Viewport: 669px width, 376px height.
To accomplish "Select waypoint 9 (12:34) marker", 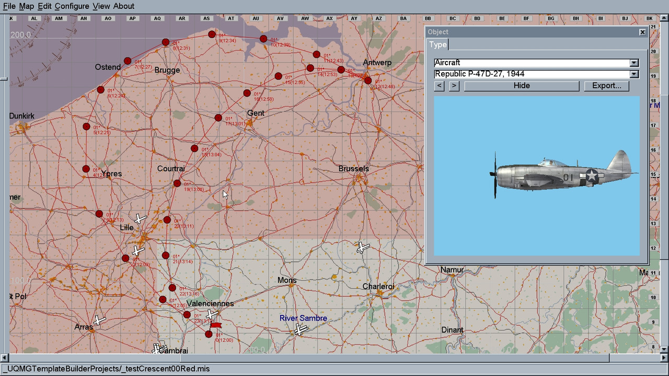I will click(212, 34).
